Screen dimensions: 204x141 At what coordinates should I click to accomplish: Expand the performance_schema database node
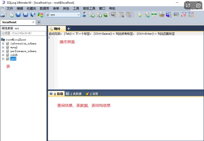pos(3,51)
